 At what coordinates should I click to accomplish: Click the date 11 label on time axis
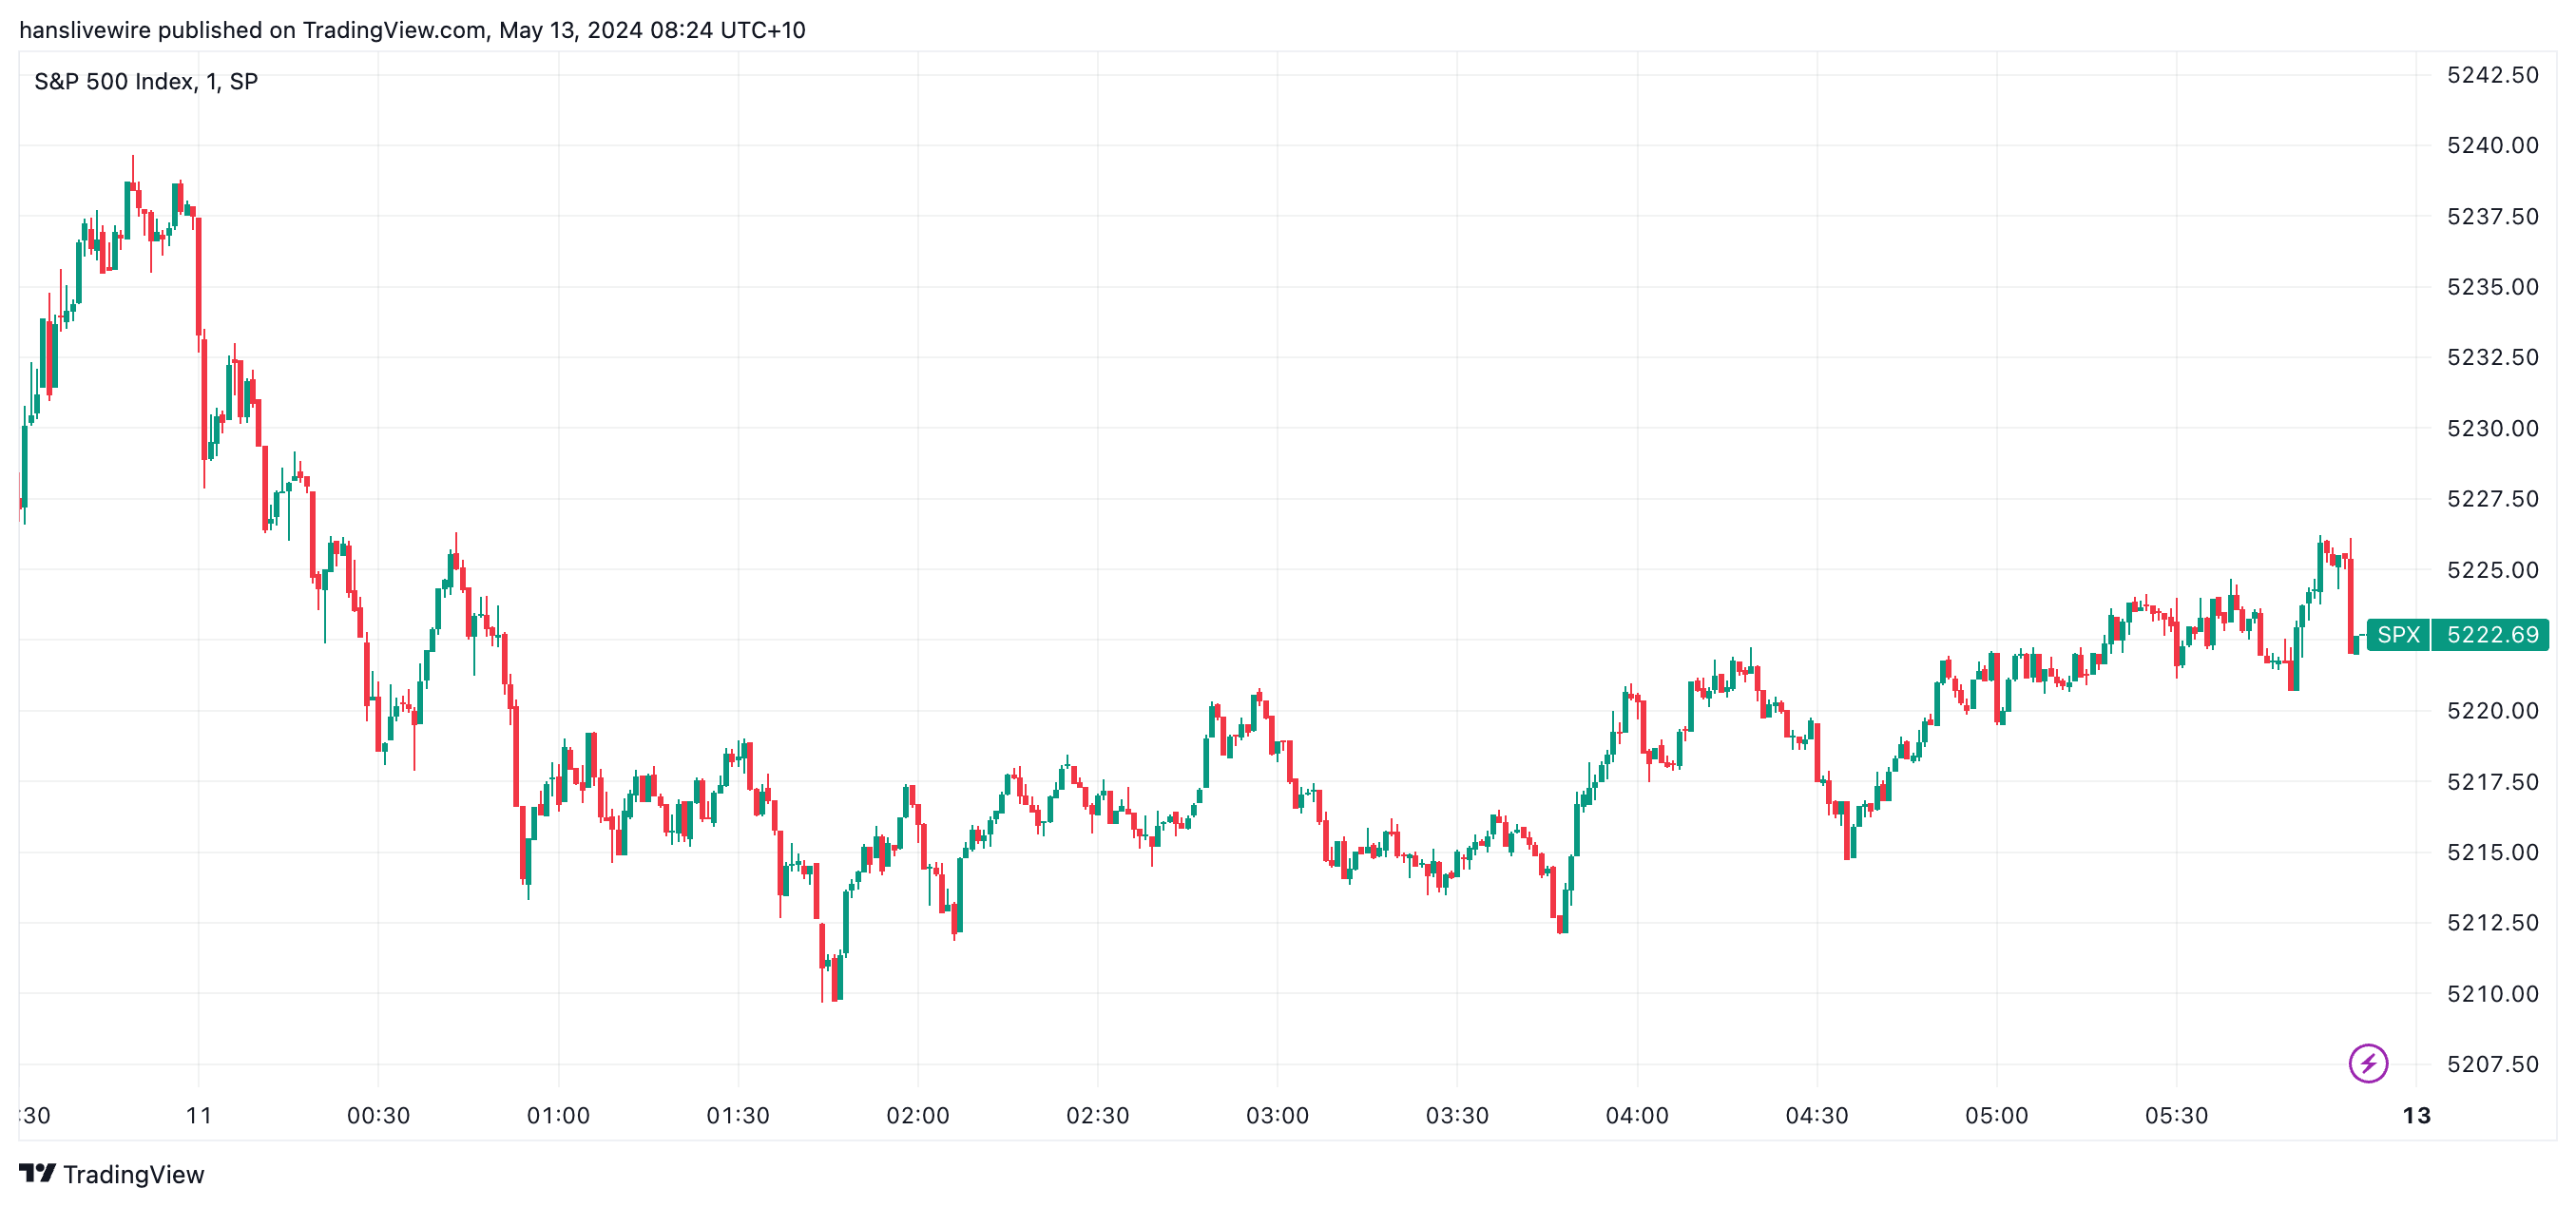coord(199,1115)
